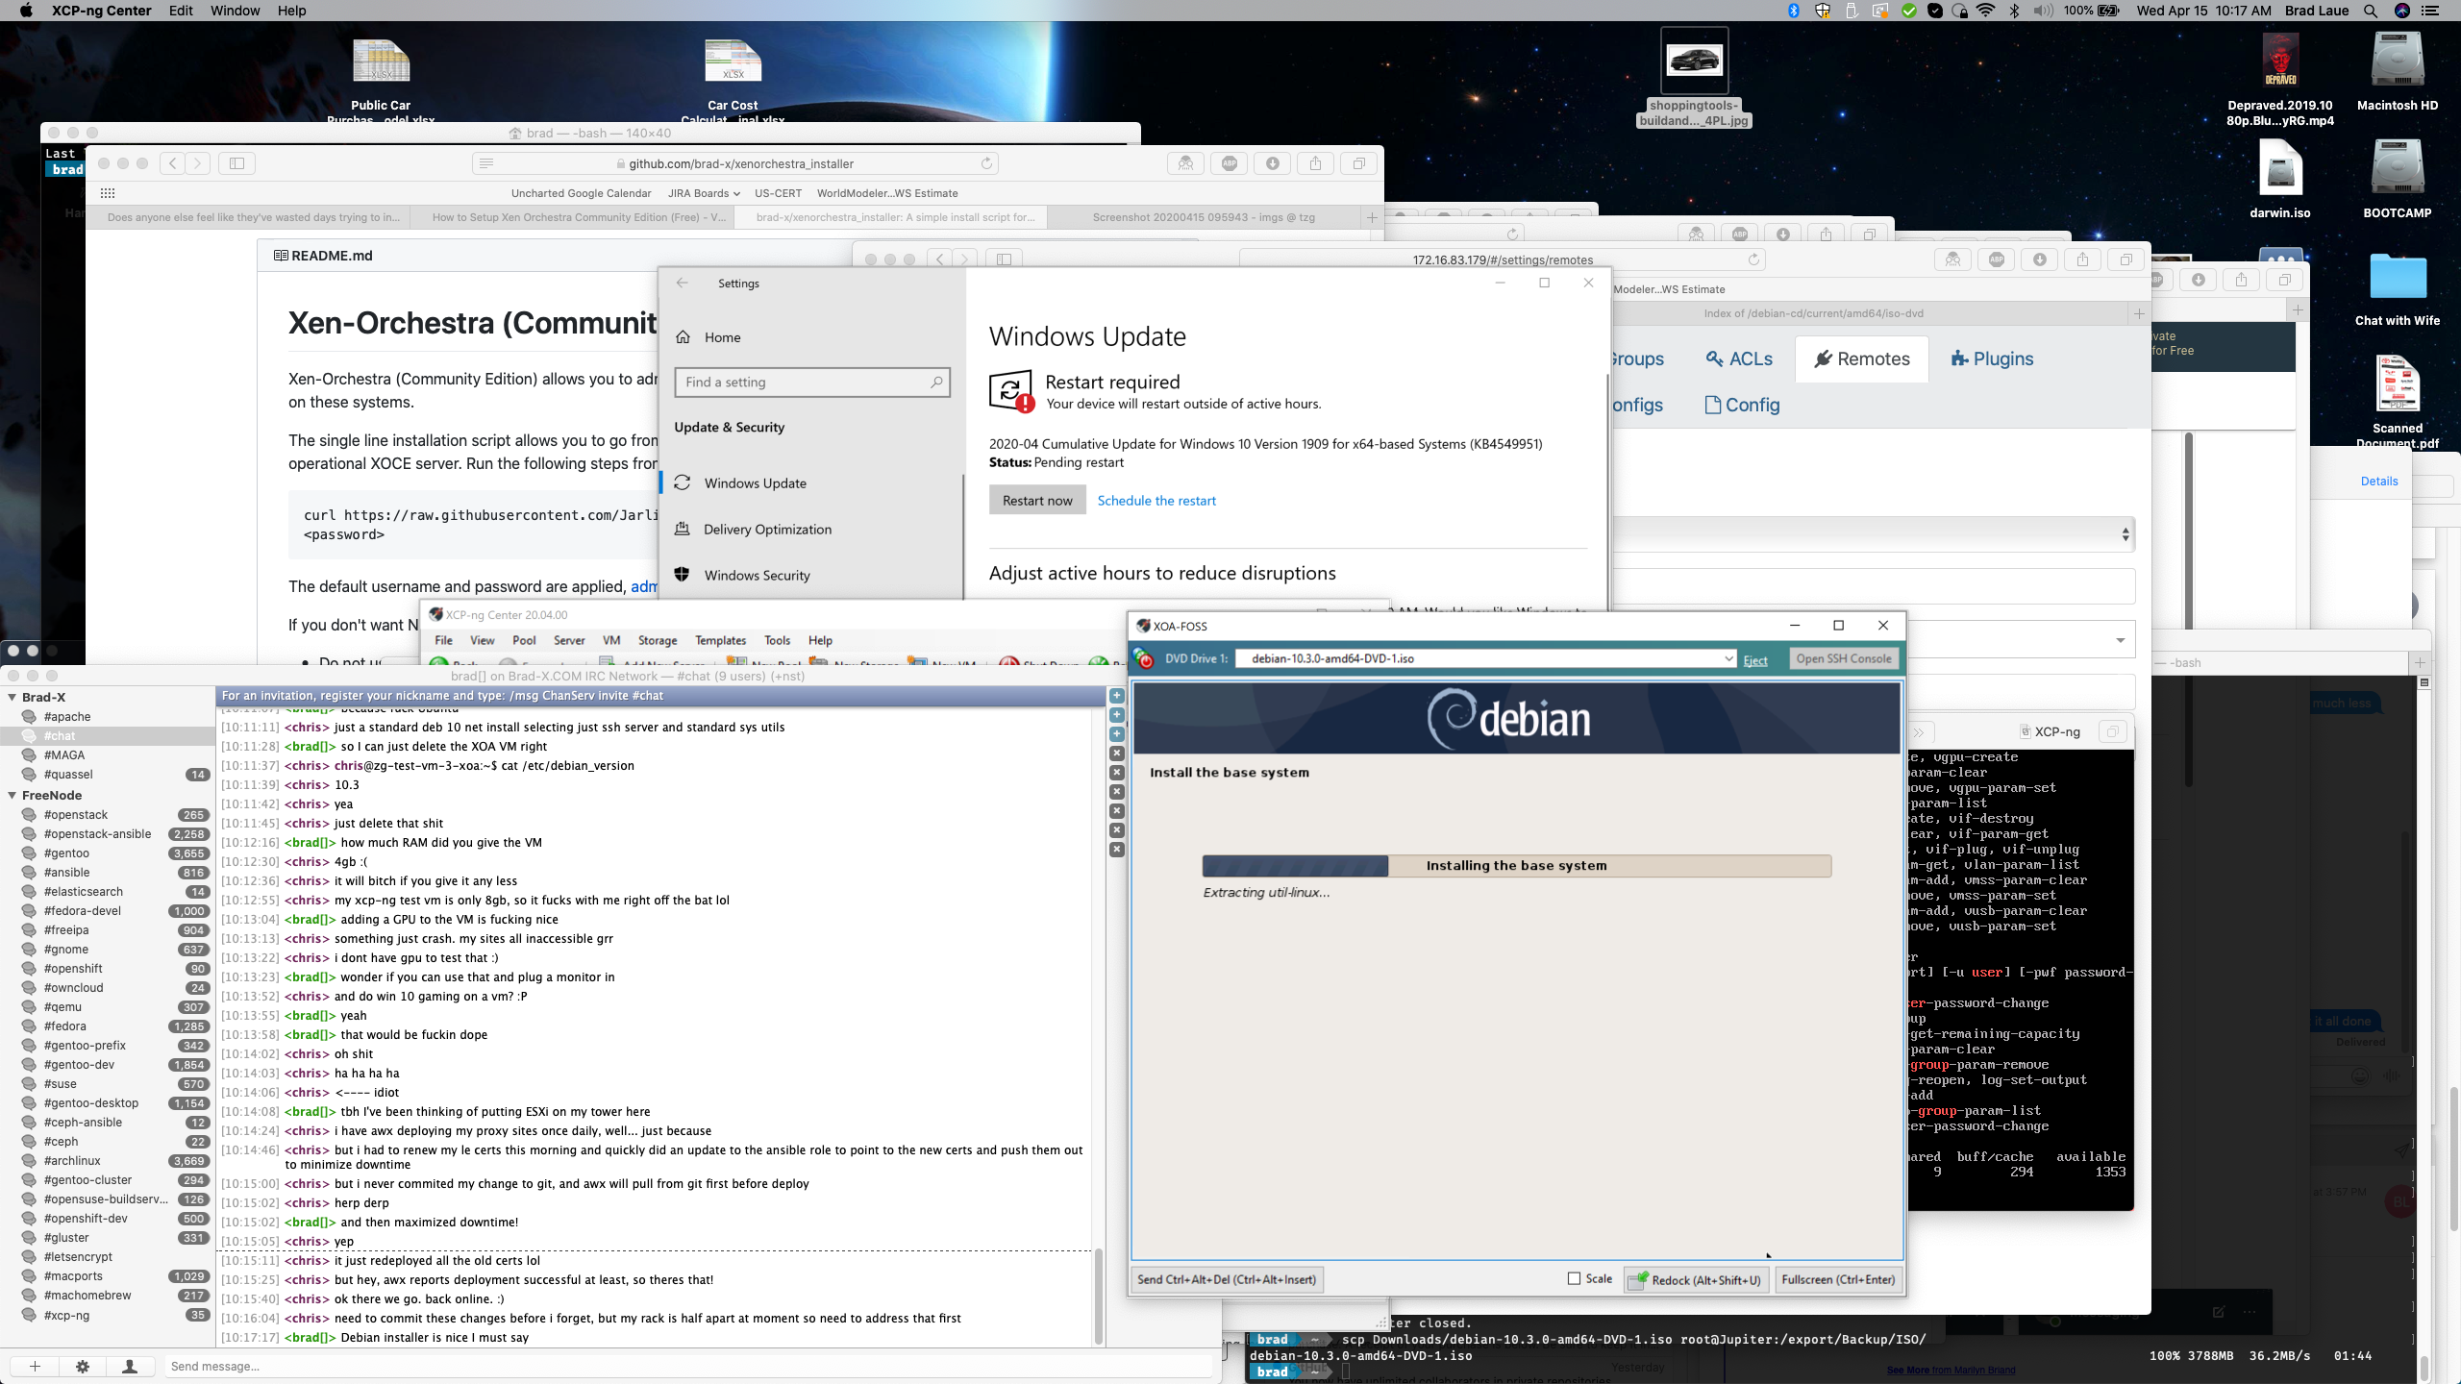Open the Templates menu in XCP-ng Center
The image size is (2461, 1384).
point(720,640)
